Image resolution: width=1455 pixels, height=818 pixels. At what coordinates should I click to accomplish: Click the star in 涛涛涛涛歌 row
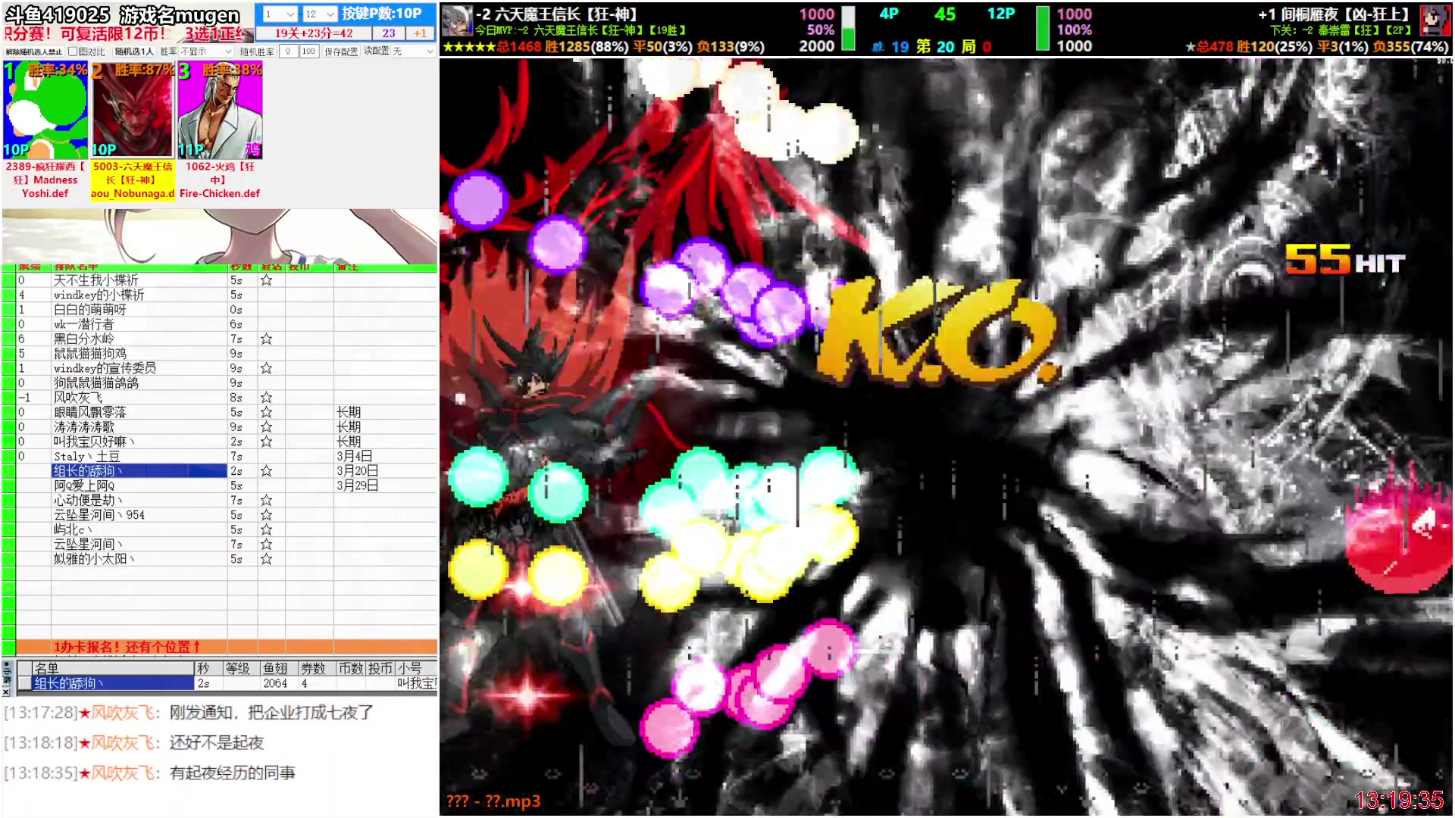pyautogui.click(x=266, y=427)
